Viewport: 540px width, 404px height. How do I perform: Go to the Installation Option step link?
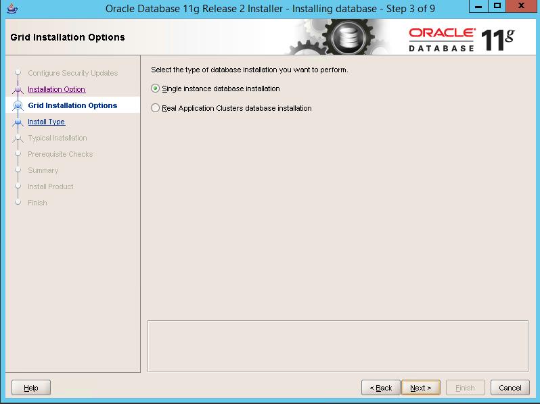point(56,89)
